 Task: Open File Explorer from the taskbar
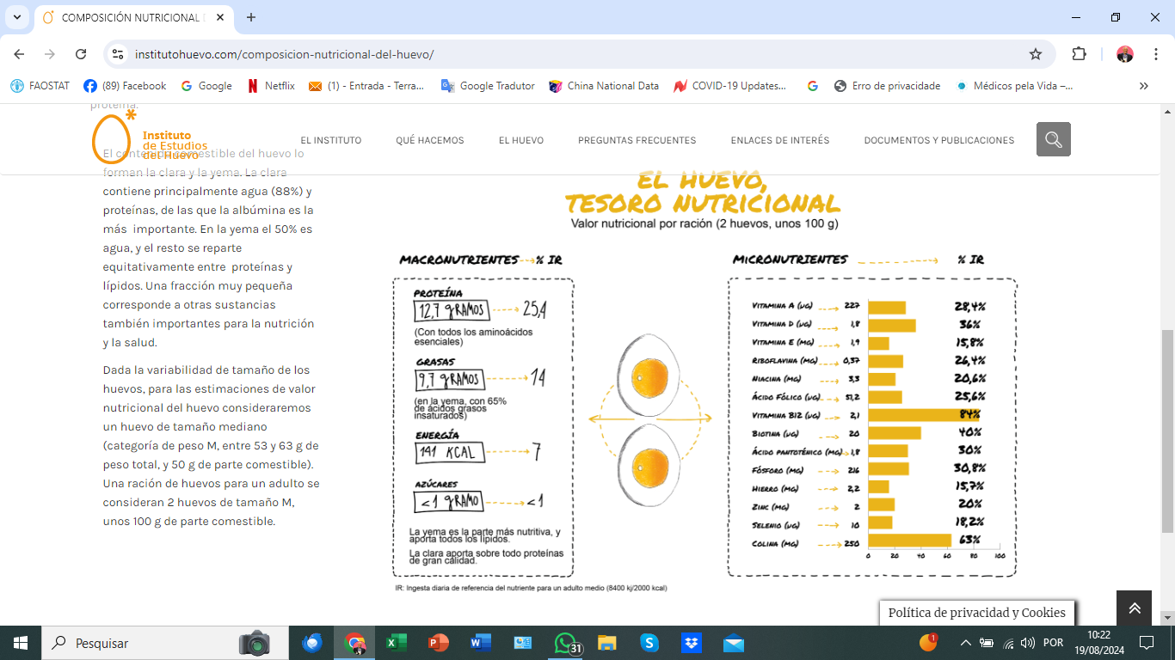[x=607, y=643]
